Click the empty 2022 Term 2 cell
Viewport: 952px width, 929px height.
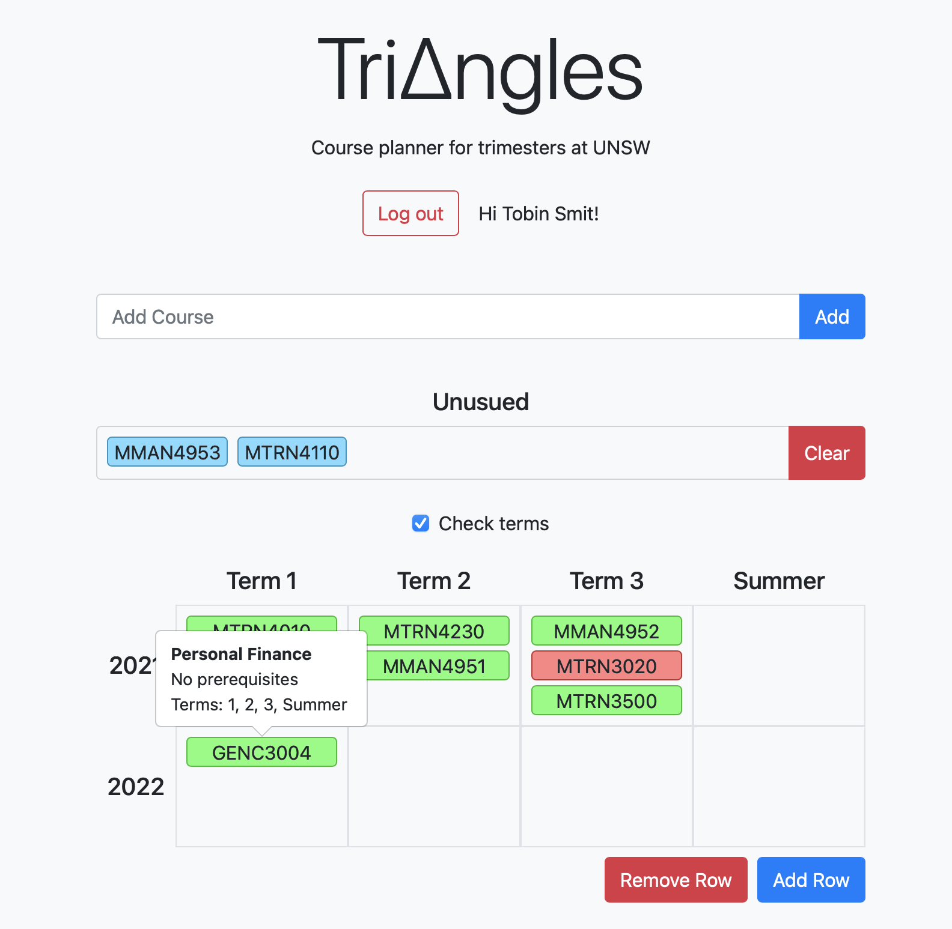[x=434, y=787]
